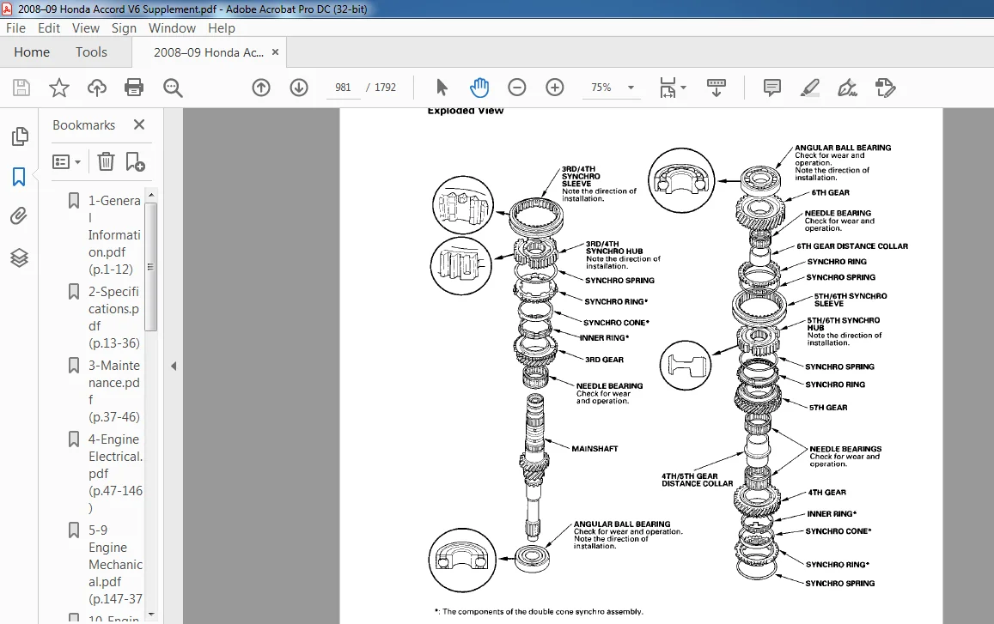
Task: Click the bookmarks panel scrollbar thumb
Action: coord(151,267)
